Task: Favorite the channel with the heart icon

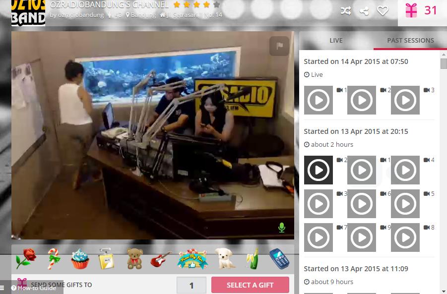Action: point(383,11)
